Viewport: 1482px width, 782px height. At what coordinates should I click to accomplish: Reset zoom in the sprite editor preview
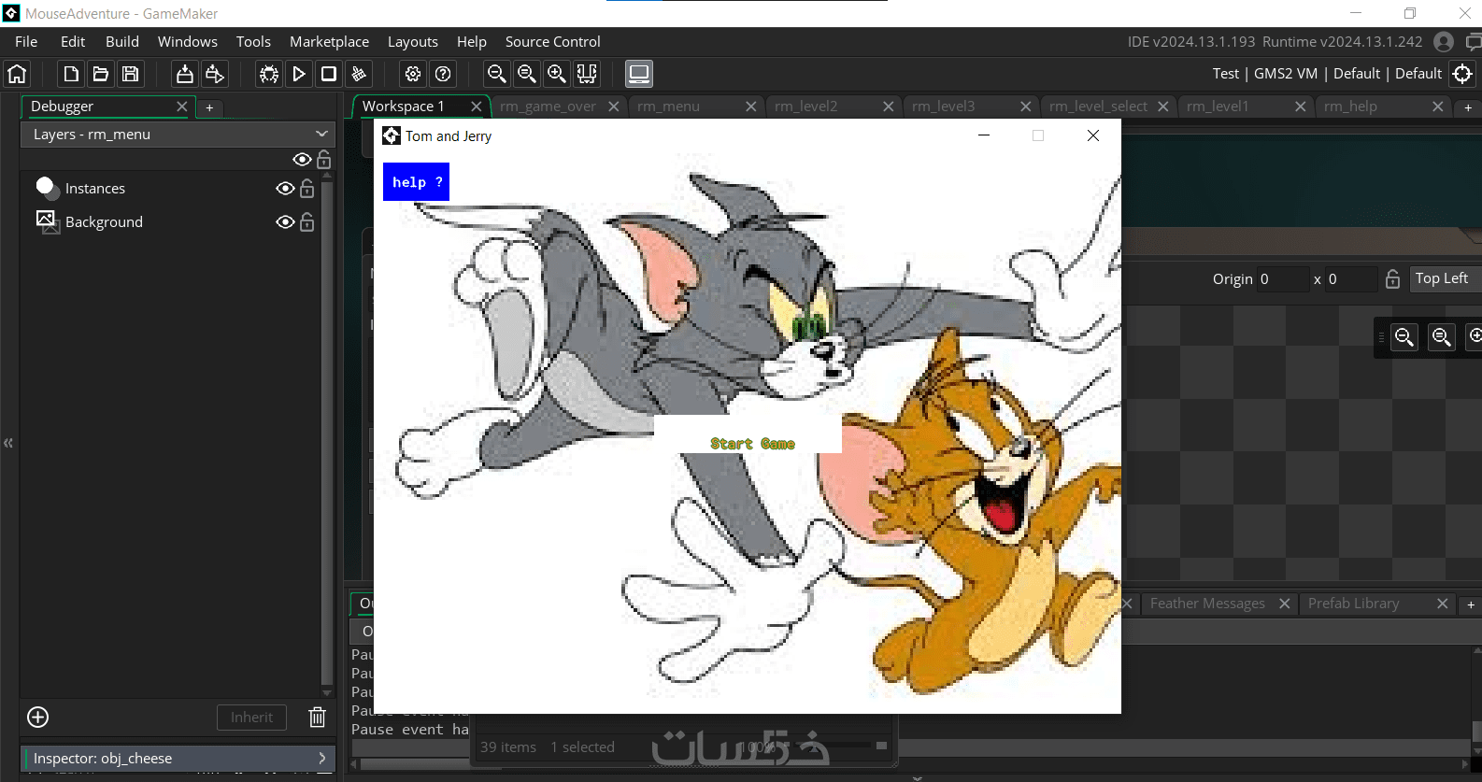click(x=1442, y=336)
